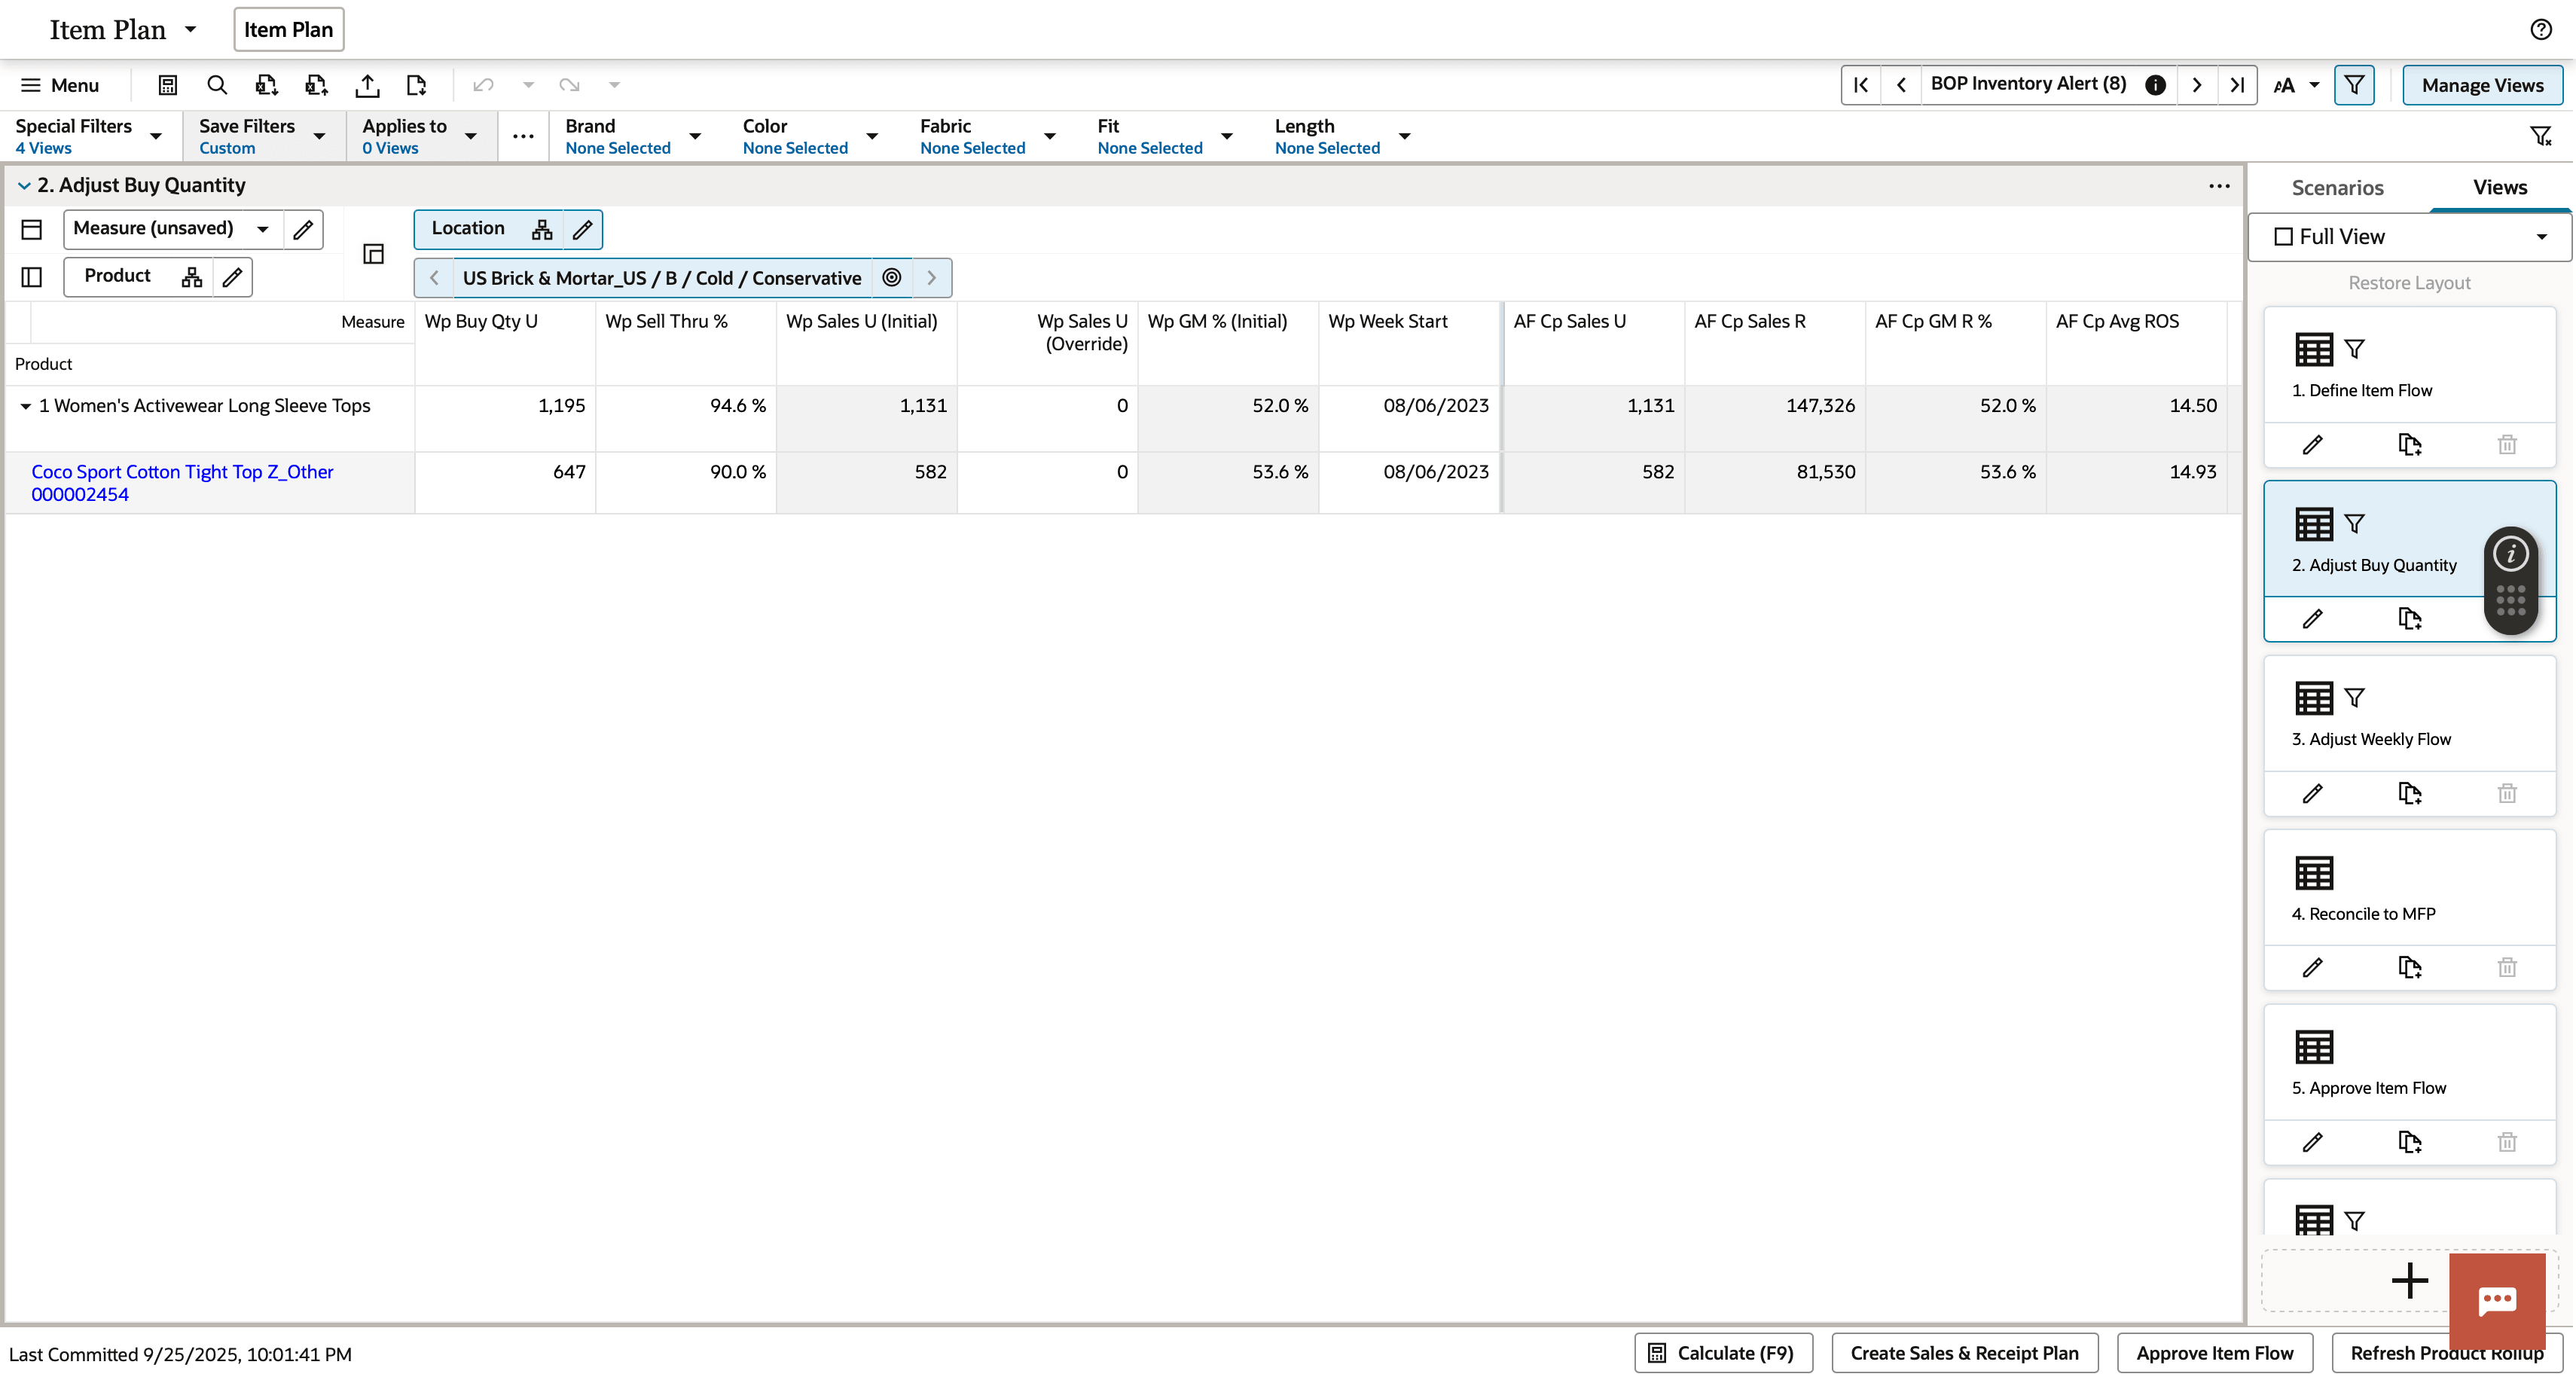Open the Measure (unsaved) dropdown
This screenshot has height=1380, width=2576.
tap(261, 229)
